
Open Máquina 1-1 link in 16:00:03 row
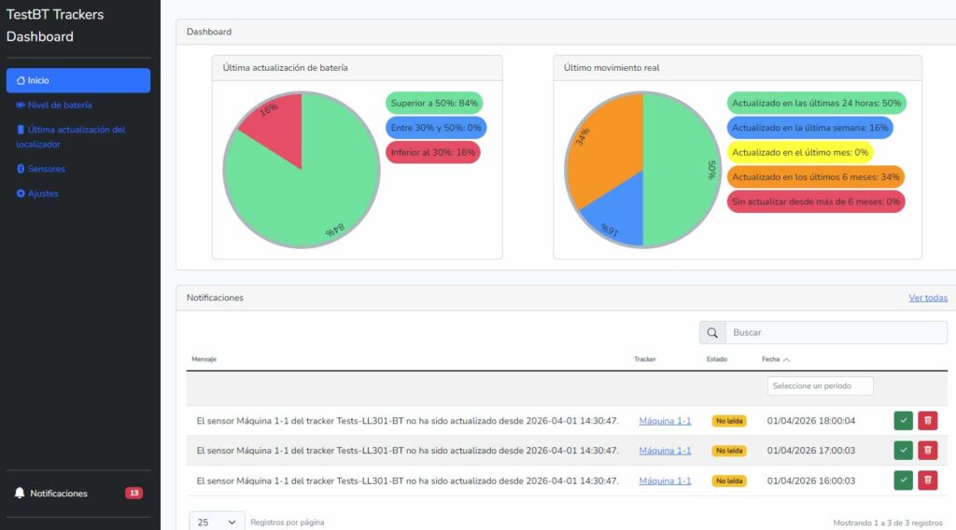[x=665, y=481]
